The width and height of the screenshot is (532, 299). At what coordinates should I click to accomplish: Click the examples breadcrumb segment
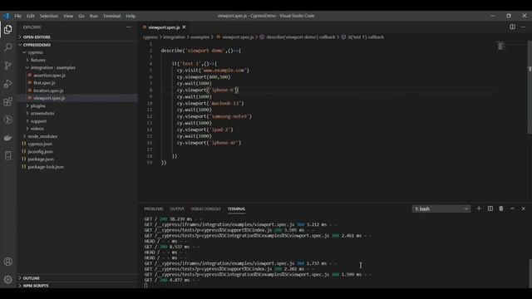coord(199,37)
